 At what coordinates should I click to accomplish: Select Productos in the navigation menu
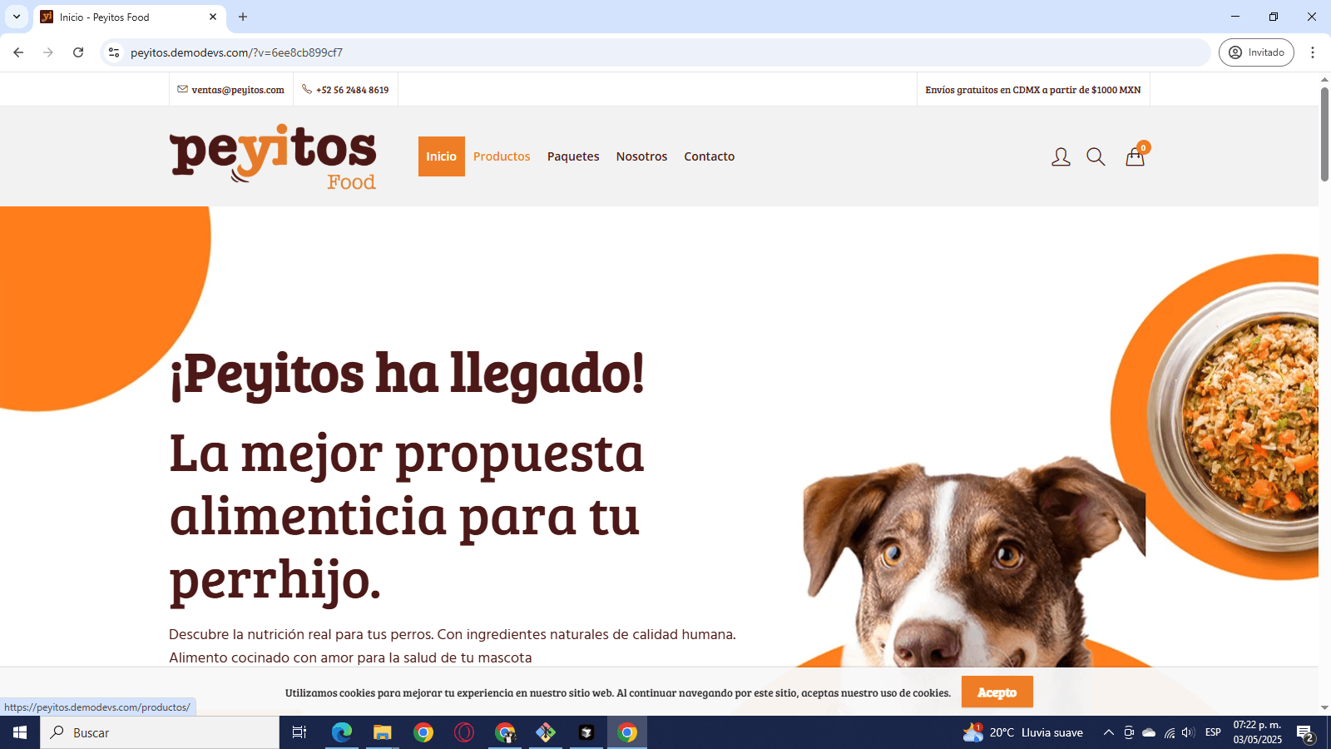(x=502, y=156)
